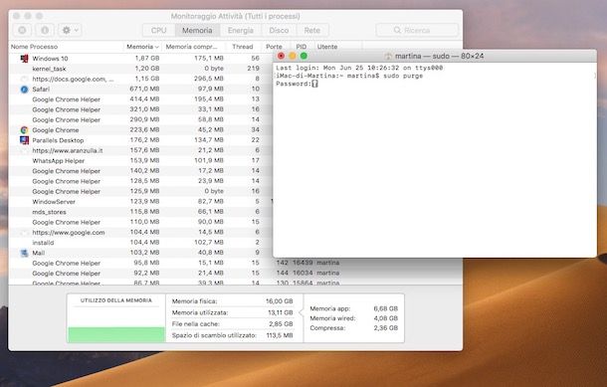Viewport: 607px width, 387px height.
Task: Sort by the Thread column header
Action: 243,47
